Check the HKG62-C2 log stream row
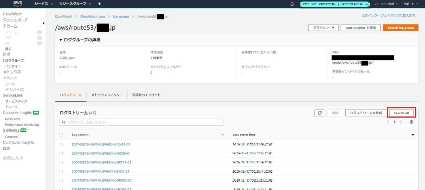The width and height of the screenshot is (425, 190). tap(61, 189)
